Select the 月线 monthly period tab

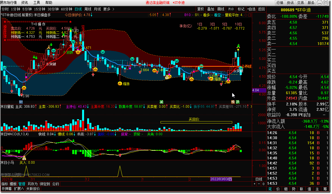click(97, 9)
